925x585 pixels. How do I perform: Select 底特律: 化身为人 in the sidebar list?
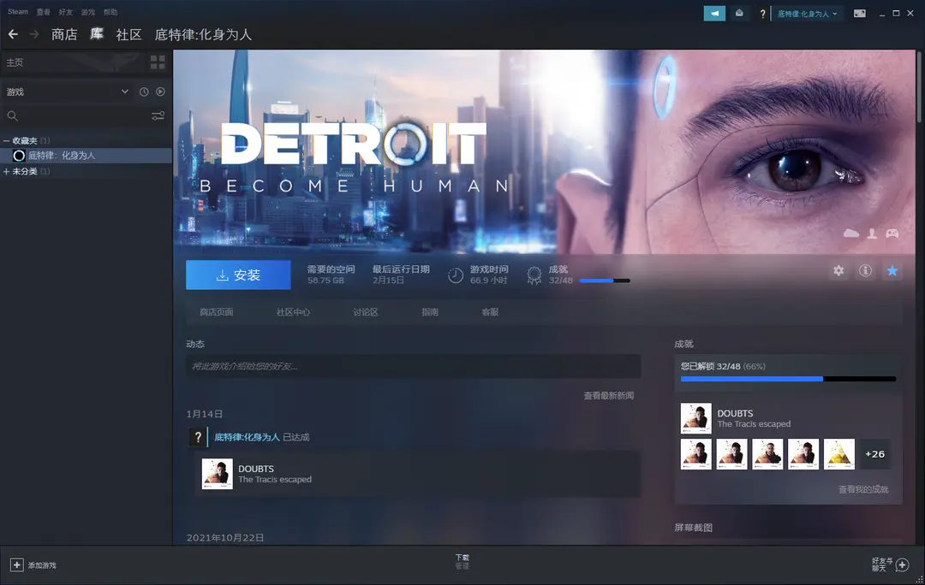tap(87, 156)
